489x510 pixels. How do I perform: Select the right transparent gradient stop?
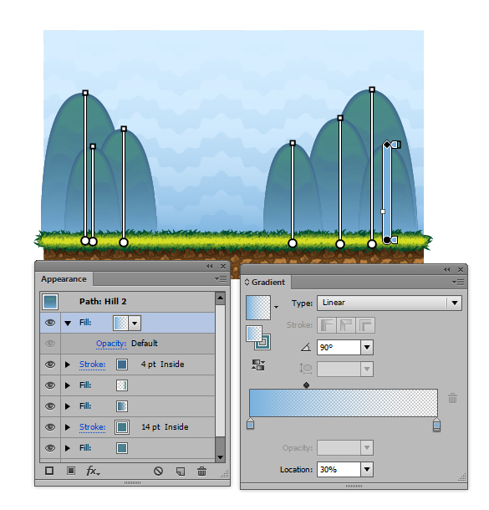click(436, 425)
